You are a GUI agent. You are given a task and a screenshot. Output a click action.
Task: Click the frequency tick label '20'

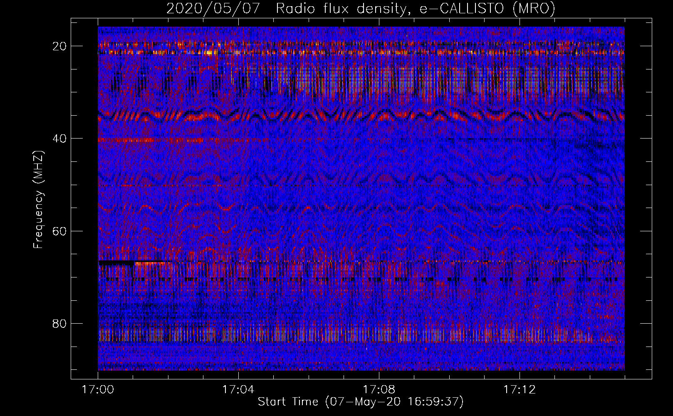[x=59, y=46]
